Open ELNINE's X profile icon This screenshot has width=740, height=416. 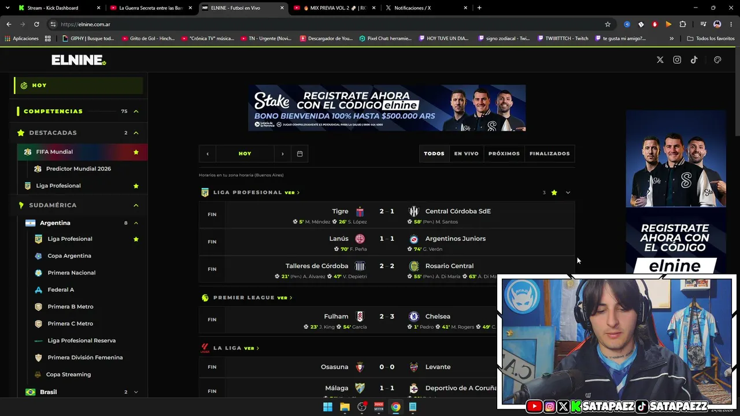pos(660,60)
